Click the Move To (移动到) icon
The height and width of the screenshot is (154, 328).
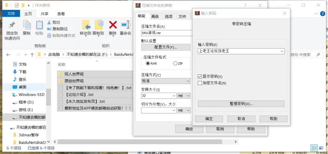click(x=86, y=25)
